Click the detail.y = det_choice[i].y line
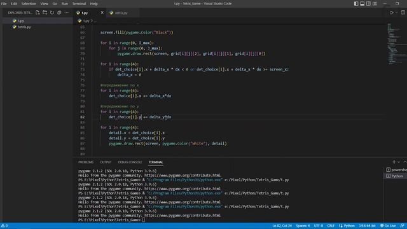This screenshot has width=407, height=229. click(x=137, y=138)
